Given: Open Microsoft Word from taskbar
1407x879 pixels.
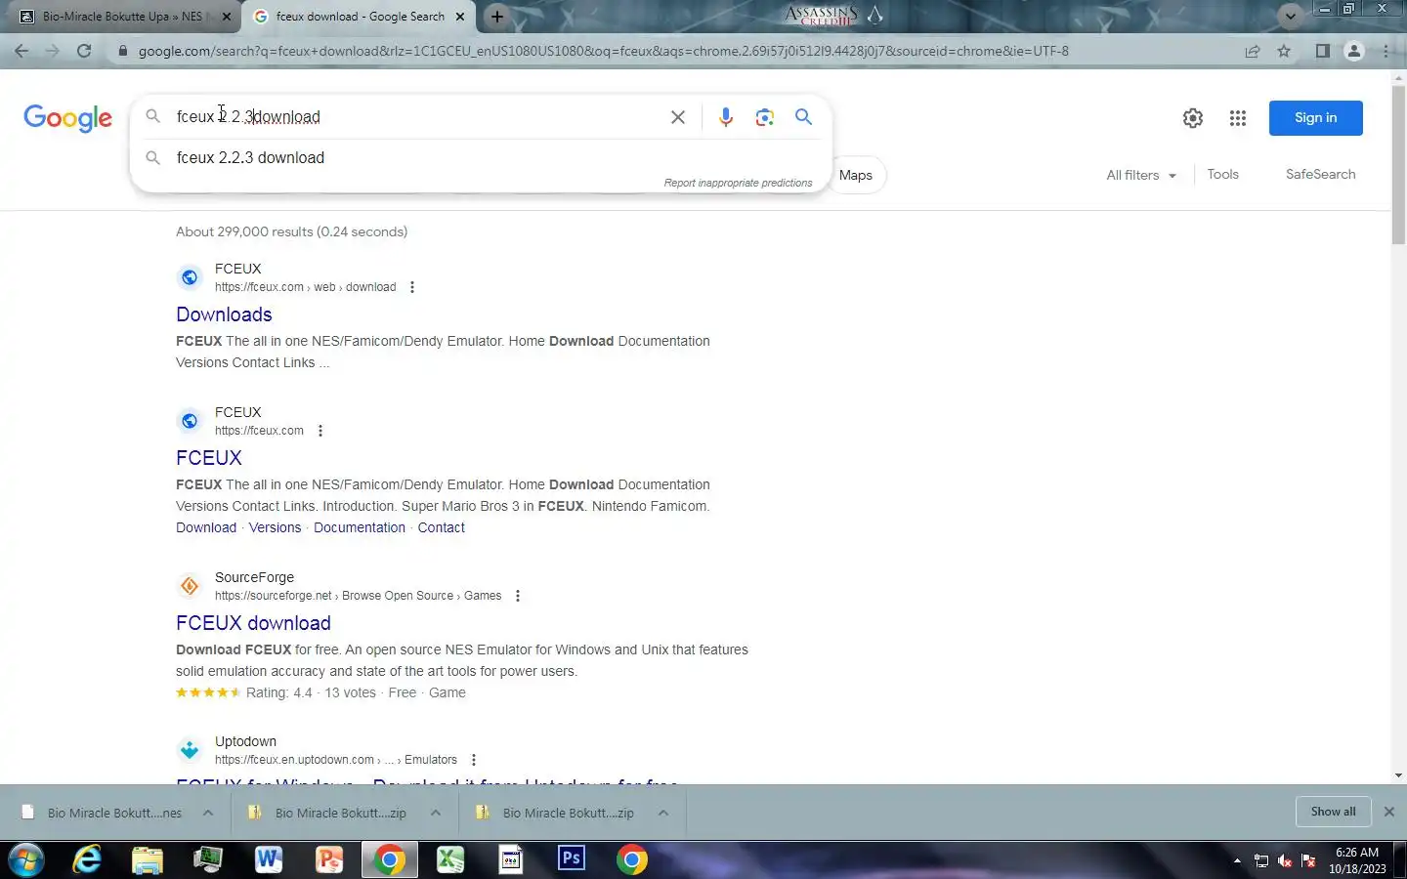Looking at the screenshot, I should click(x=269, y=860).
